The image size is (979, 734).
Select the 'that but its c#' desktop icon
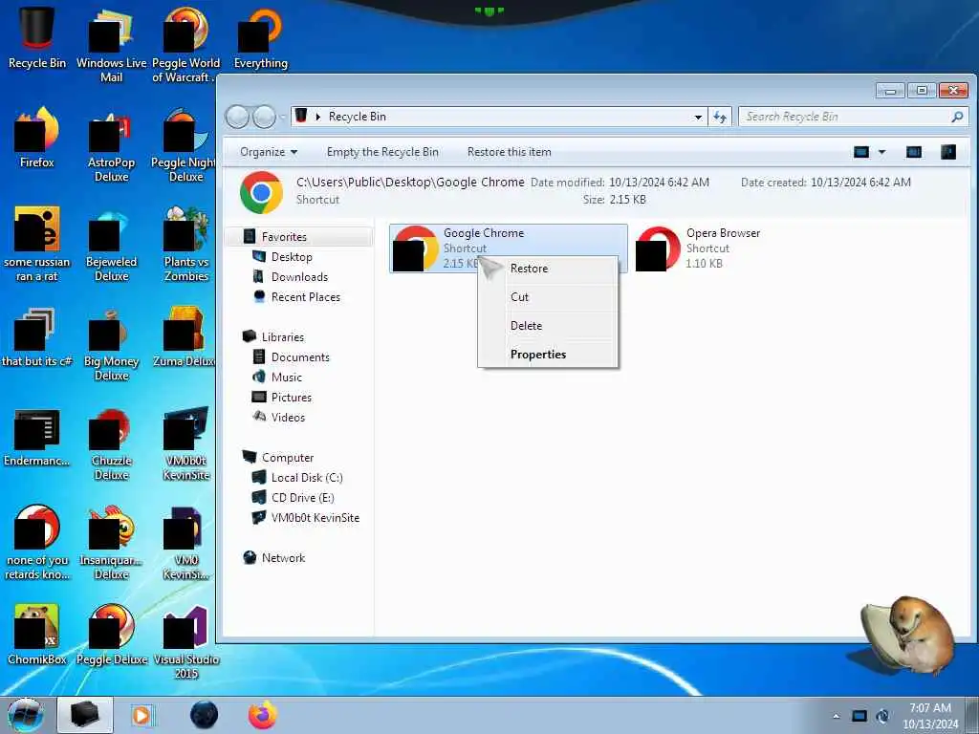coord(37,337)
